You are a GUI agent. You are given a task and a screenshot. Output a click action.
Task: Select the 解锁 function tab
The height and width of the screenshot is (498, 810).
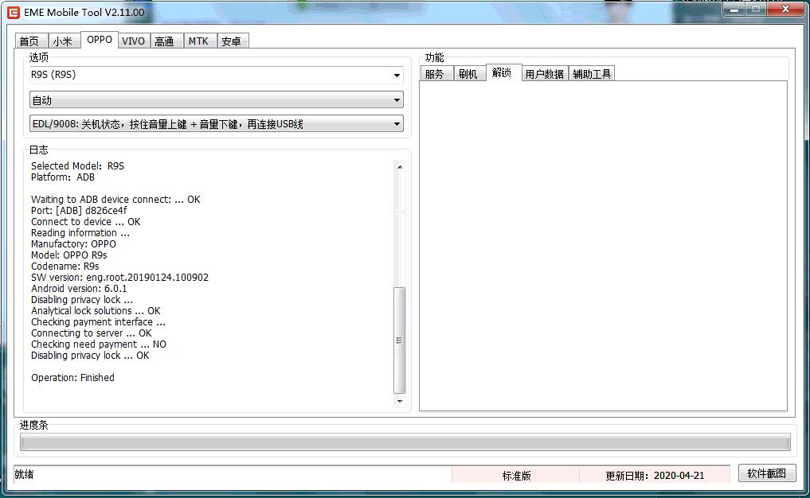[x=503, y=72]
